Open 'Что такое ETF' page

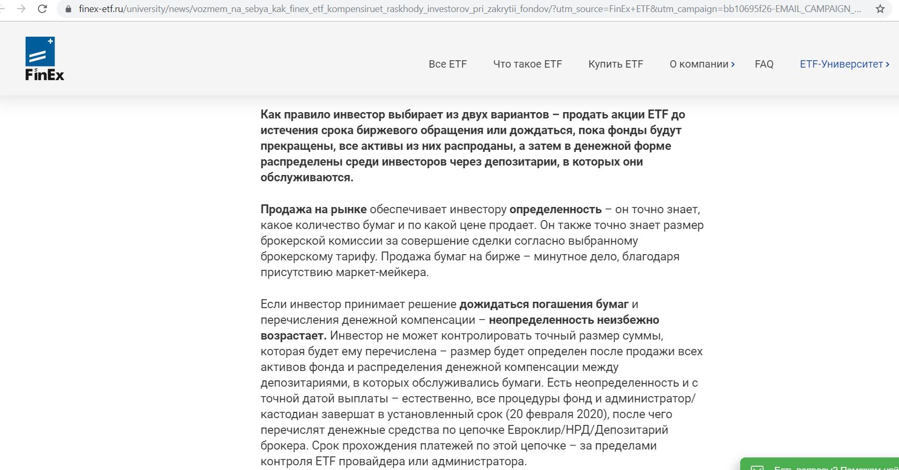pos(527,64)
